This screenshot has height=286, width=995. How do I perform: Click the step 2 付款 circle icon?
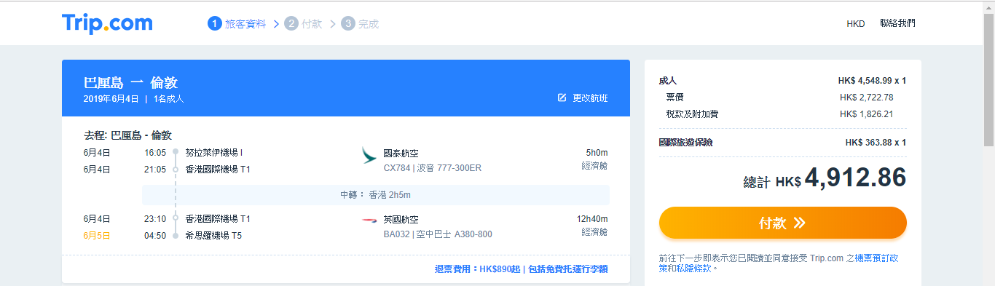291,23
